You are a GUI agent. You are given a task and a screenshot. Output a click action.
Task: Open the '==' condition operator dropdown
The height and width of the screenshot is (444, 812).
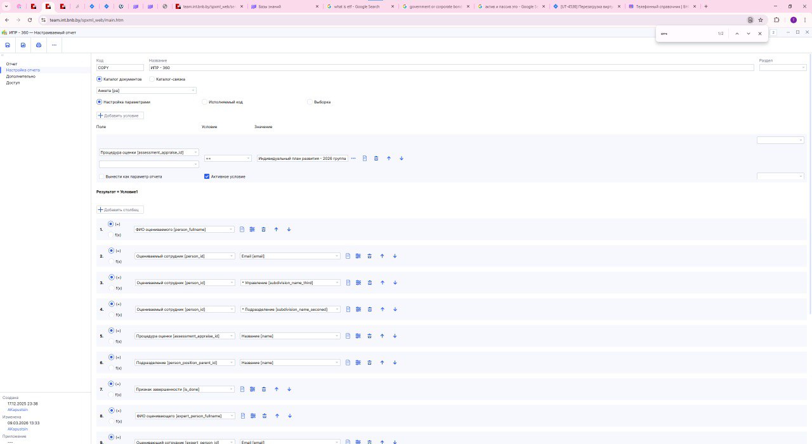(228, 158)
